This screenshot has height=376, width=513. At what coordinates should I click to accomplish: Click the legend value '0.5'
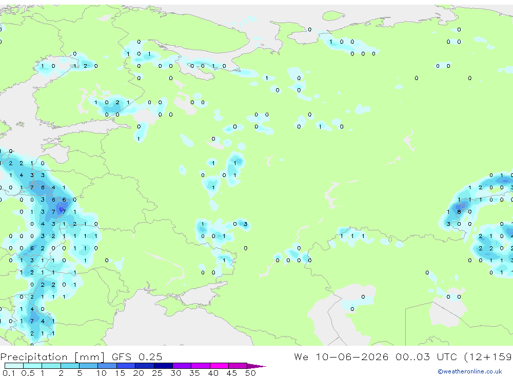pyautogui.click(x=28, y=373)
